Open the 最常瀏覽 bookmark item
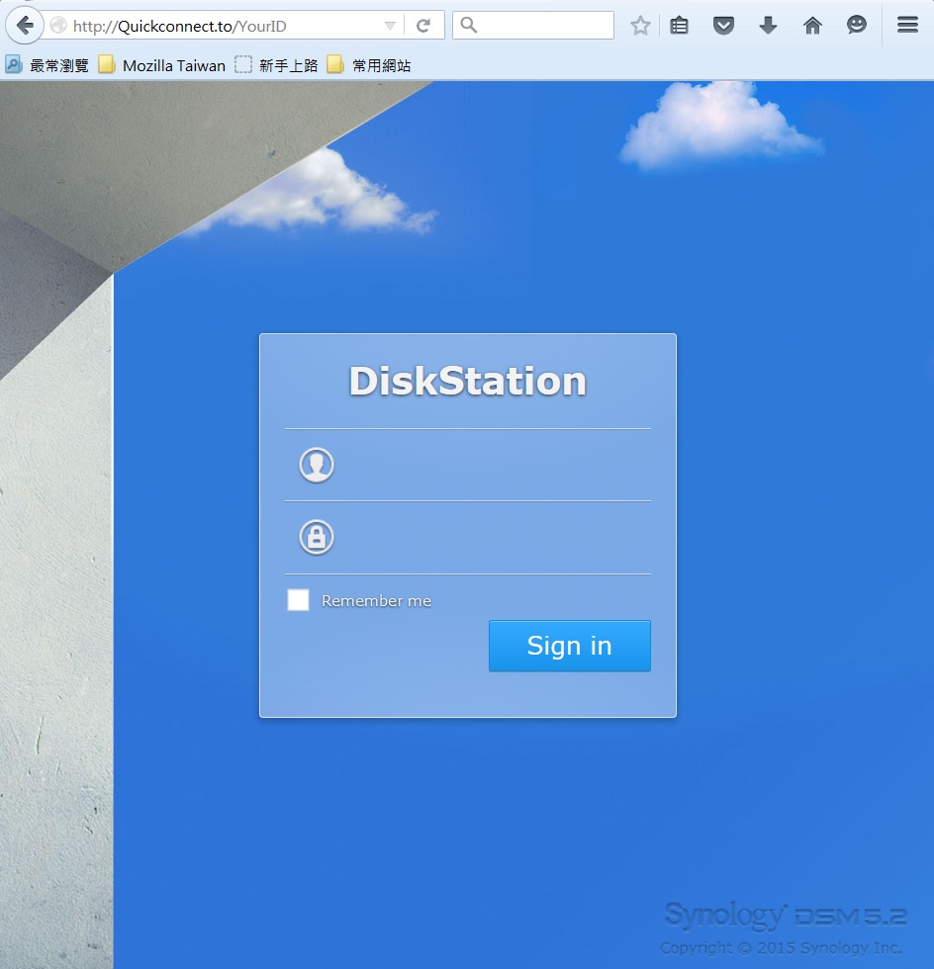This screenshot has width=934, height=969. pos(47,65)
